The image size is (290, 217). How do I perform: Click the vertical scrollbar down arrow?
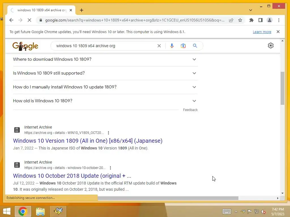point(282,193)
